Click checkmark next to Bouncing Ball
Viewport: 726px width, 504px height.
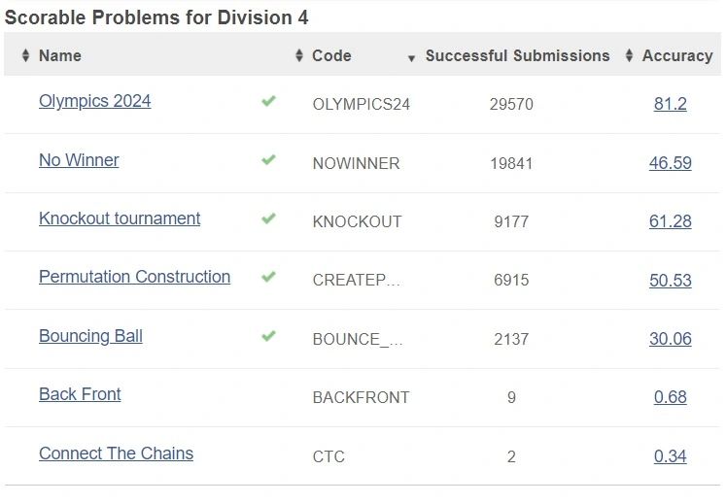click(268, 336)
